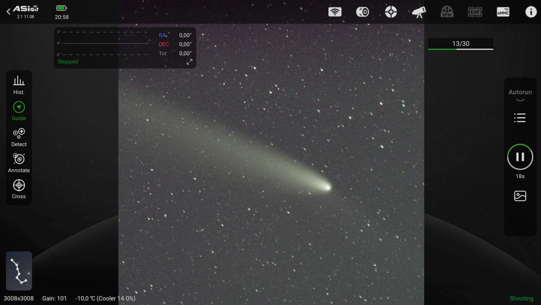Viewport: 541px width, 305px height.
Task: Click the sky atlas constellation thumbnail
Action: [19, 271]
